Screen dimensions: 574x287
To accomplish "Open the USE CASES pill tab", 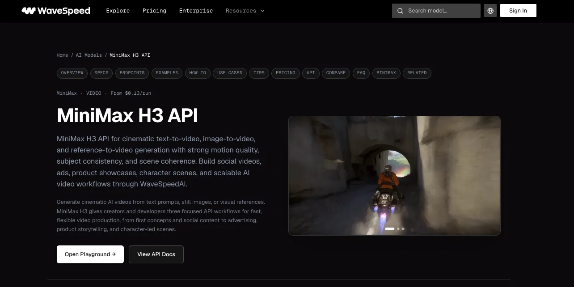I will [230, 73].
